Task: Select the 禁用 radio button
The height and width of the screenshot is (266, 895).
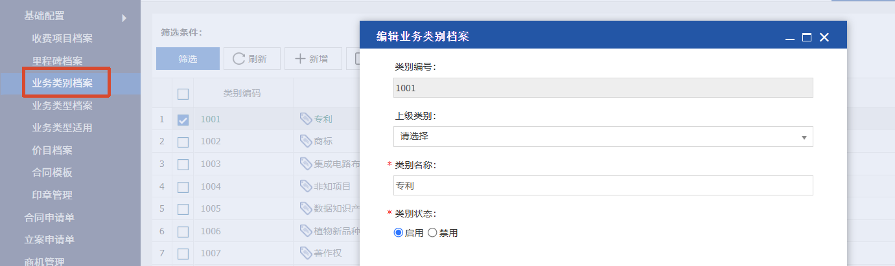Action: click(x=432, y=233)
